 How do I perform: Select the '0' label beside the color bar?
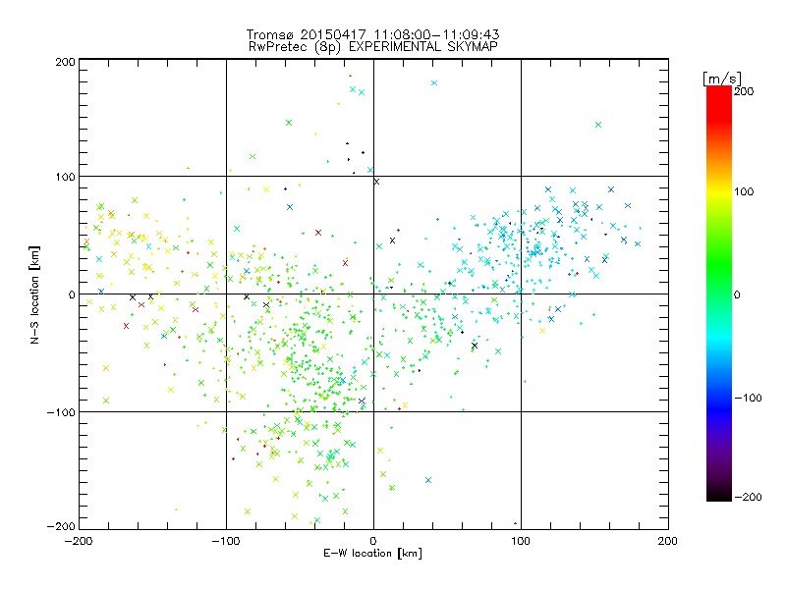point(736,294)
